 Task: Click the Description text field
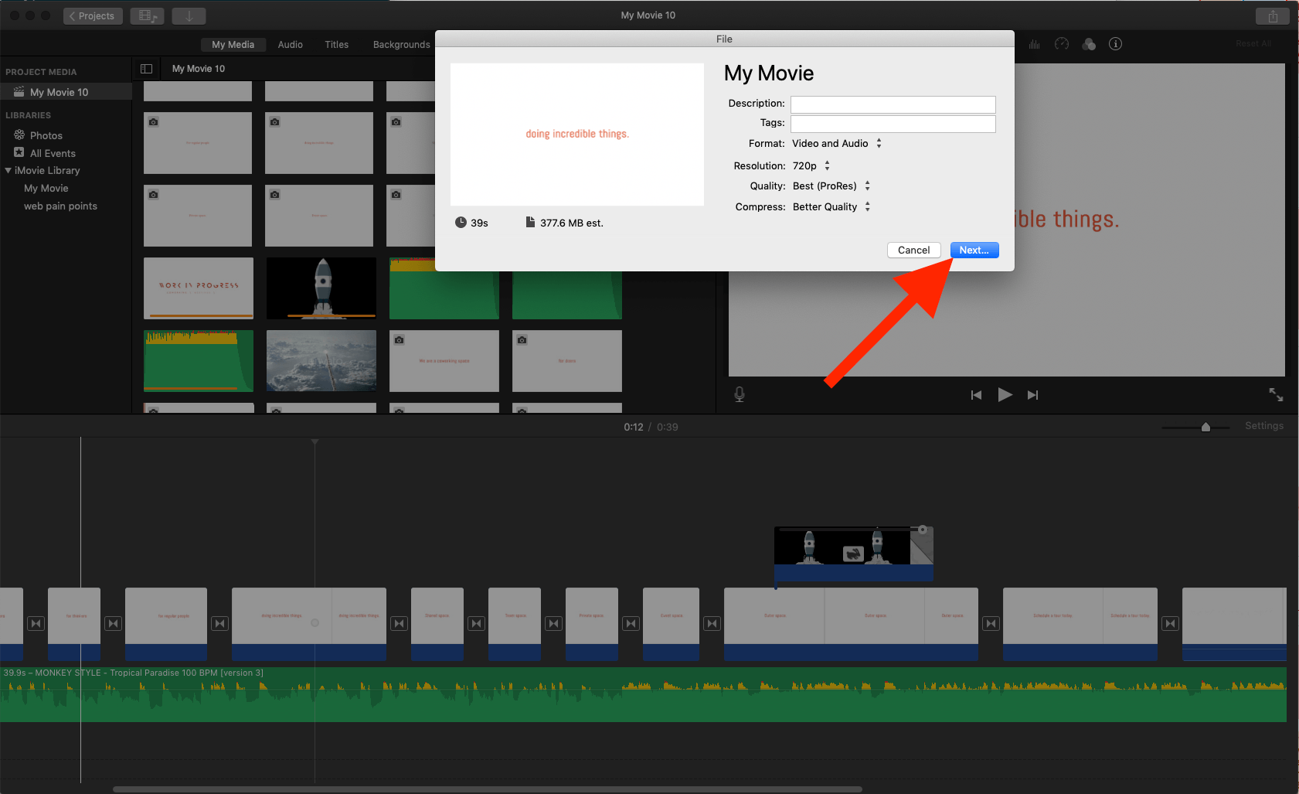[x=893, y=104]
